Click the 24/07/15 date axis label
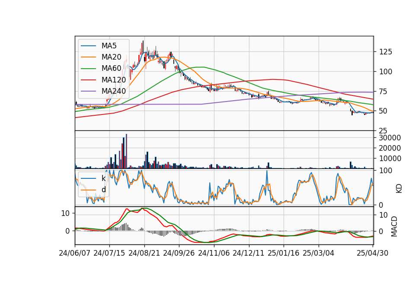This screenshot has width=415, height=298. [109, 253]
